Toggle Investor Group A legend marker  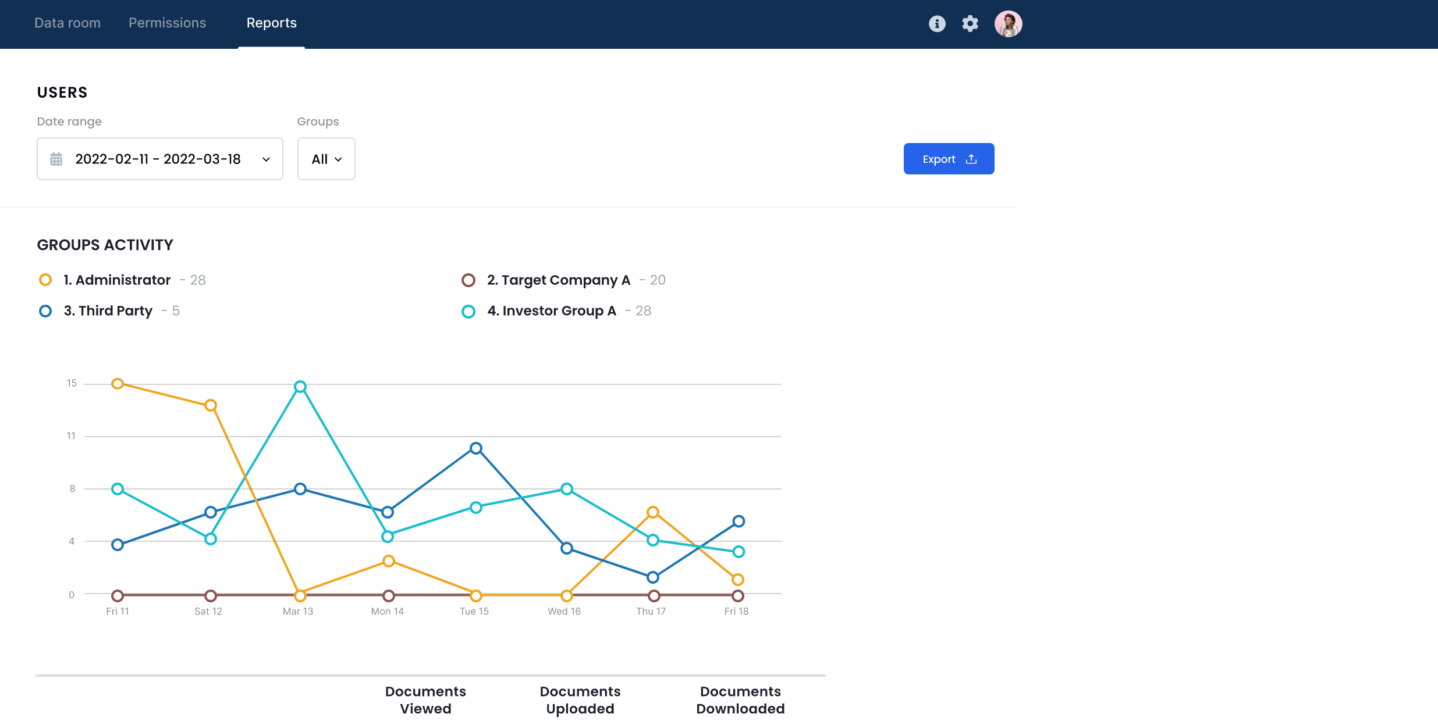click(468, 312)
